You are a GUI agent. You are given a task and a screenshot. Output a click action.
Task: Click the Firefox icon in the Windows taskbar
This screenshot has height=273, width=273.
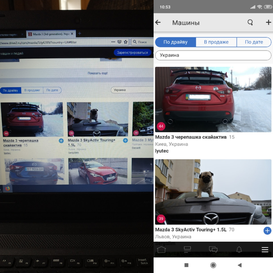7,189
